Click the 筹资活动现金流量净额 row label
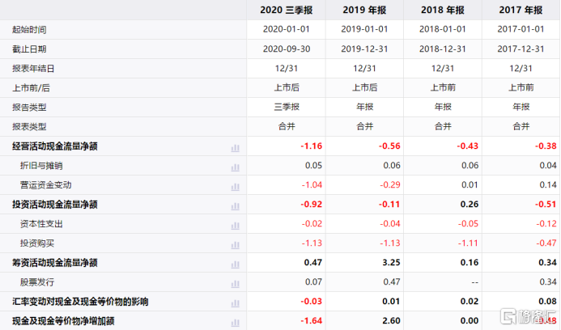Viewport: 561px width, 330px height. [x=55, y=263]
